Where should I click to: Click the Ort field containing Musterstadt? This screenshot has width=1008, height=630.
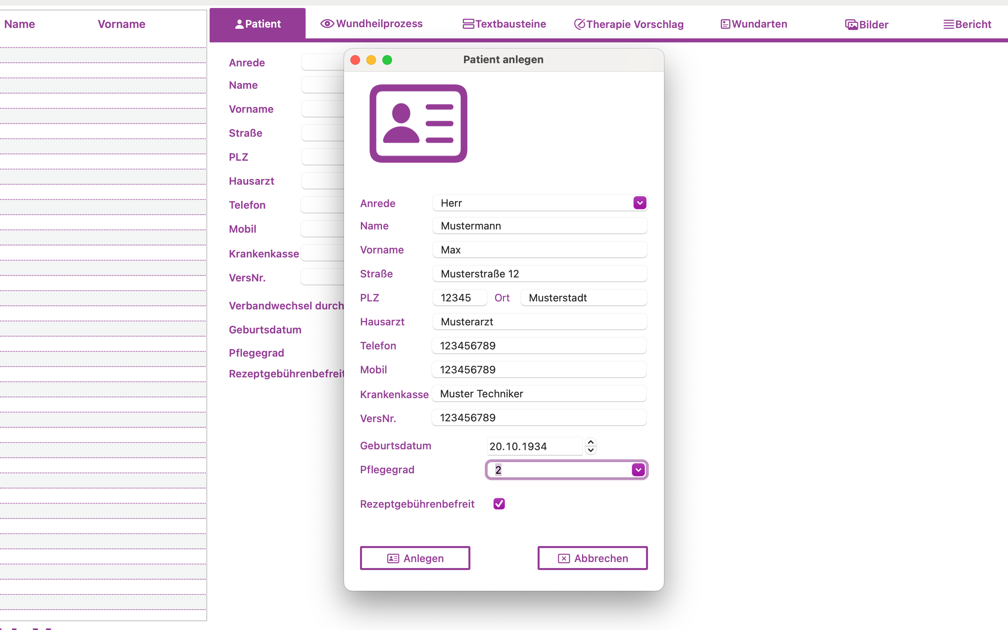(583, 297)
